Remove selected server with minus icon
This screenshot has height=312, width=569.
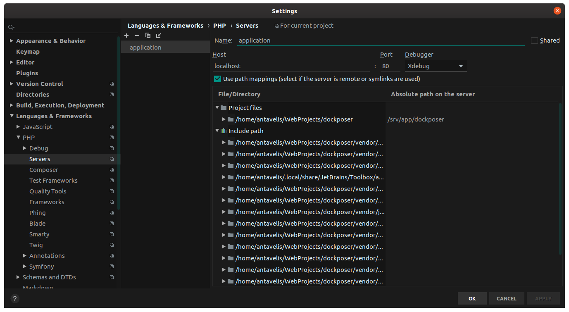tap(137, 36)
